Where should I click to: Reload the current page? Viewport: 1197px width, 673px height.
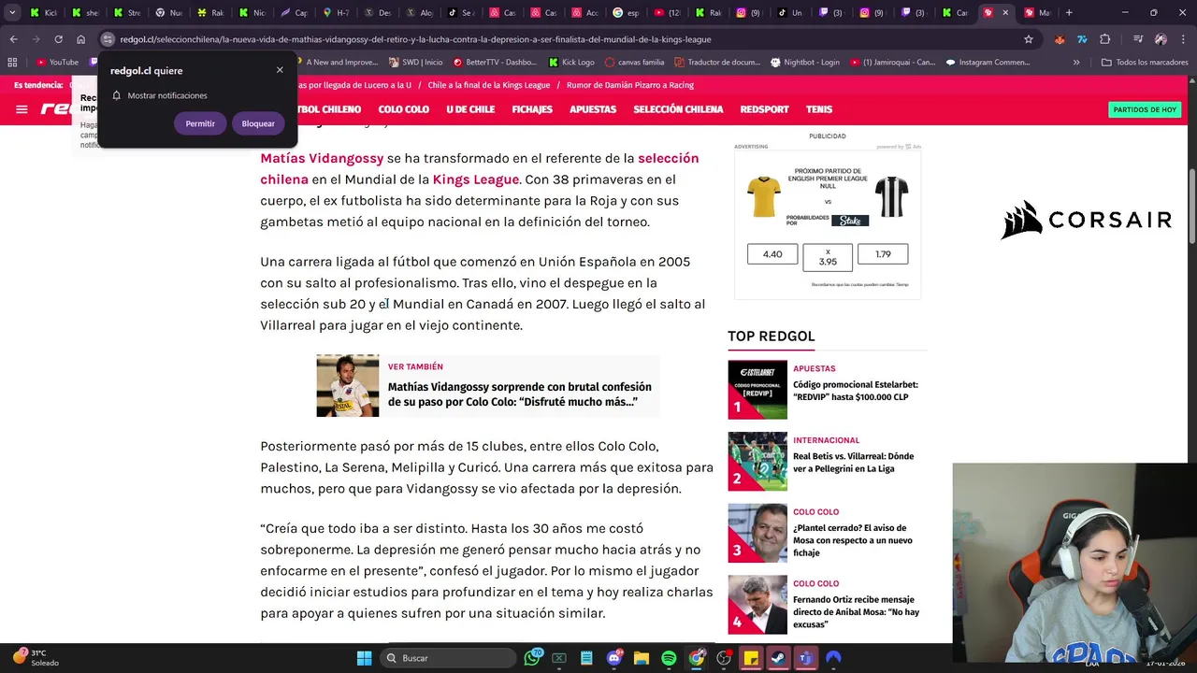[x=58, y=39]
